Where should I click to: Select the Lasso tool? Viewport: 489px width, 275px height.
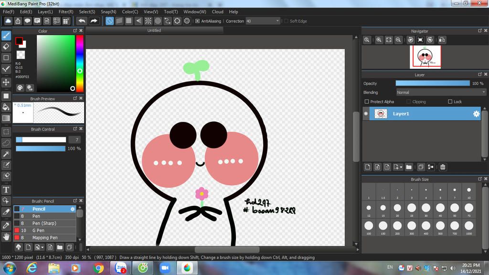pos(6,143)
